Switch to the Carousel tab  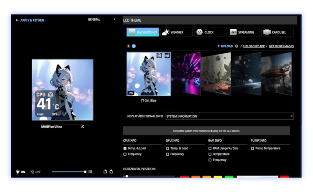278,32
